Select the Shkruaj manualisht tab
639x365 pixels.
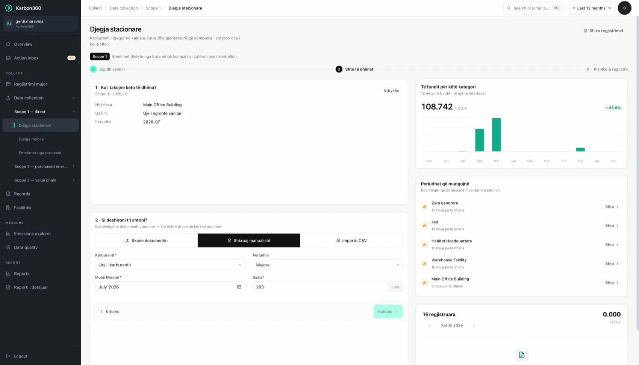249,240
